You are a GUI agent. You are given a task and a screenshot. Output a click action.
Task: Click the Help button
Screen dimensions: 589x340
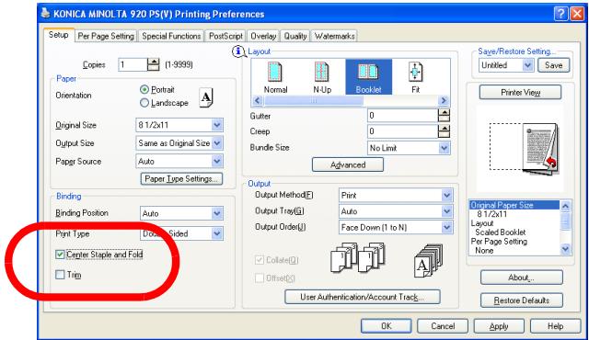[x=555, y=326]
